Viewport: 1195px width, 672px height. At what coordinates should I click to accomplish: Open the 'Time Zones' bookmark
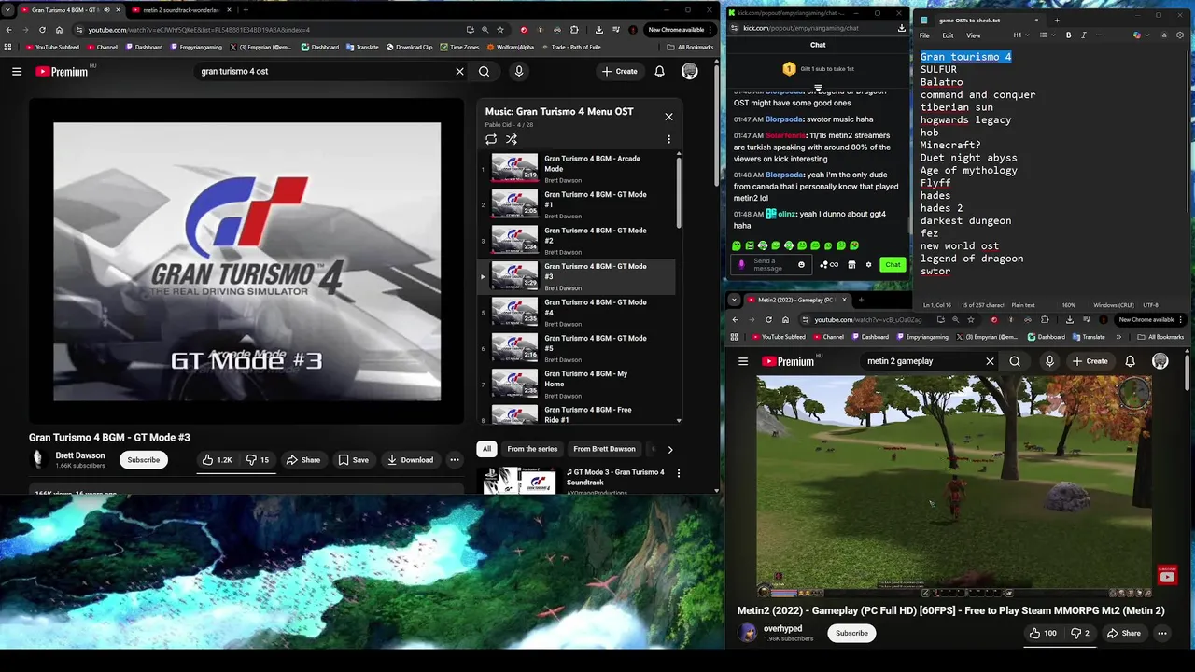(x=459, y=47)
